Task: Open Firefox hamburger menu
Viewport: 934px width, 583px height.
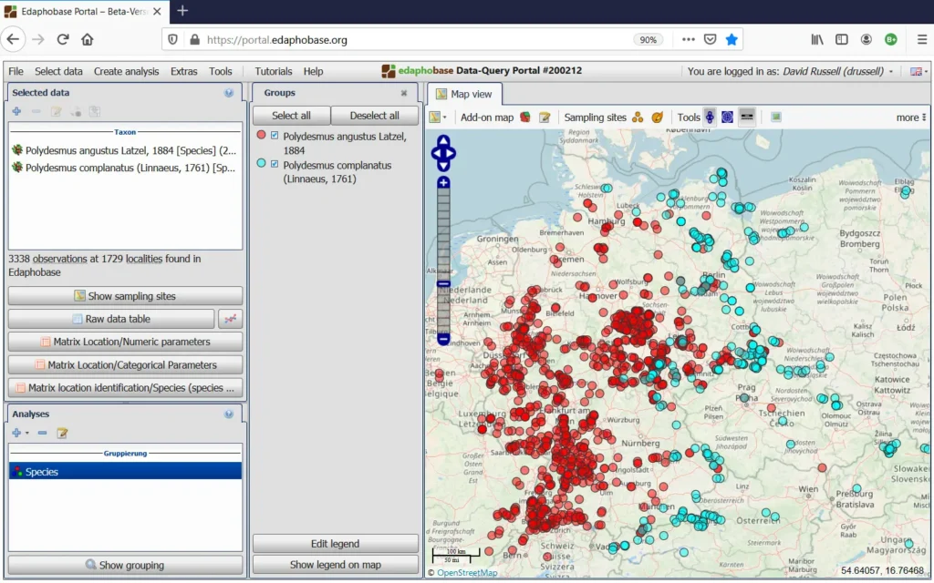Action: 921,39
